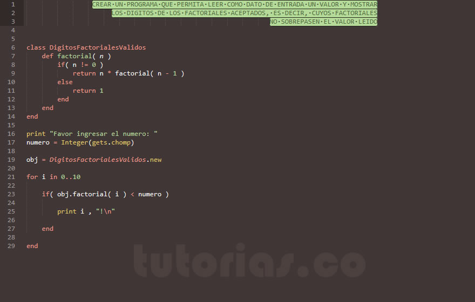Click line number 21 in the gutter

click(x=11, y=177)
